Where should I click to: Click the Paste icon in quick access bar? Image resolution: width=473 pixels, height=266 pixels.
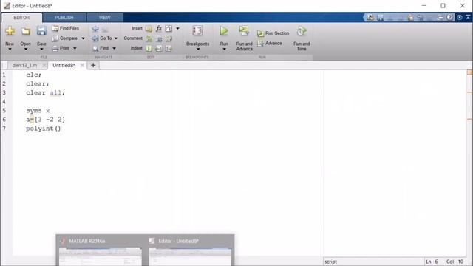pos(410,18)
